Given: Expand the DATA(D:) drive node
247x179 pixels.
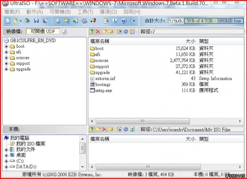Looking at the screenshot, I should pos(6,167).
